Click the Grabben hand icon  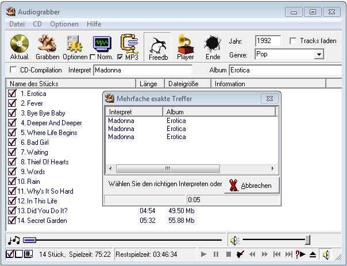pos(47,44)
